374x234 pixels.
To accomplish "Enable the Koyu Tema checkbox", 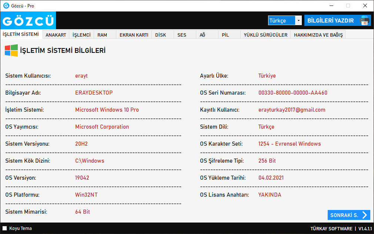I will click(x=4, y=228).
